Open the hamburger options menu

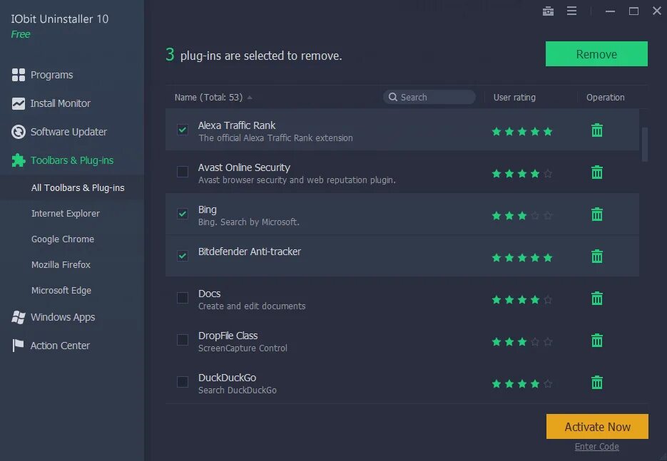click(571, 11)
